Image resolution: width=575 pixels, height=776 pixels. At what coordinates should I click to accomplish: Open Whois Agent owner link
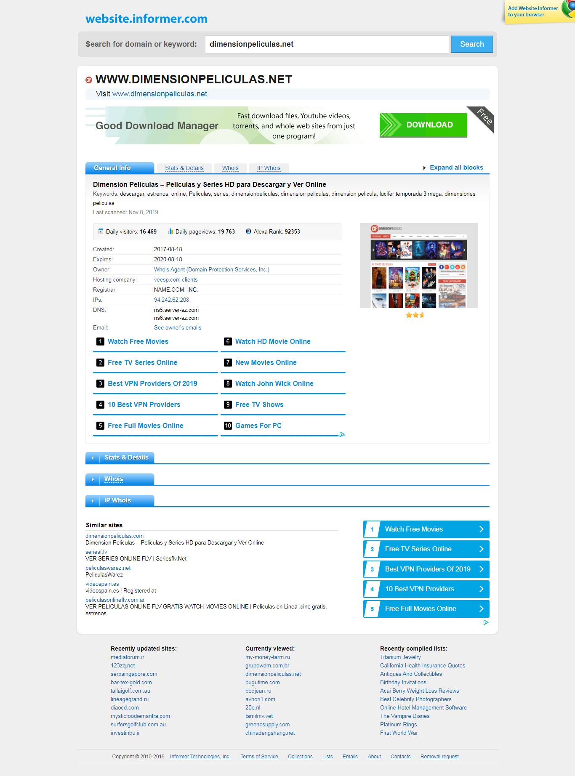pos(212,270)
